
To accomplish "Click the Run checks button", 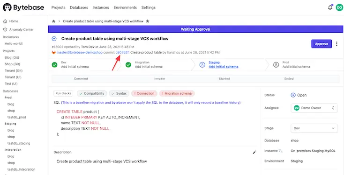I will click(x=63, y=93).
